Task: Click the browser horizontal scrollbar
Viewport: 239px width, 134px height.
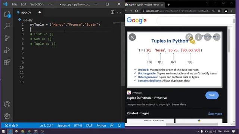Action: pyautogui.click(x=192, y=124)
